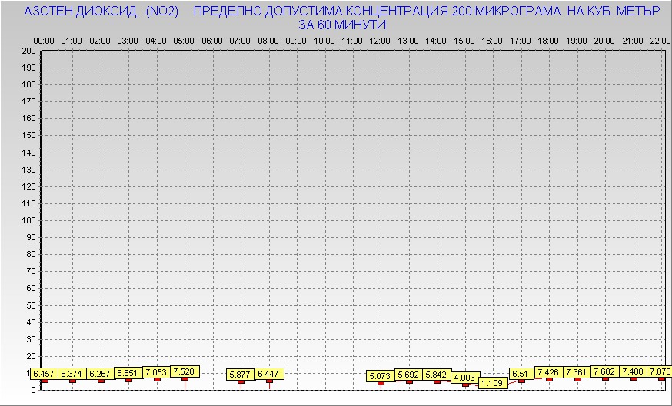The width and height of the screenshot is (672, 406).
Task: Select the 100 value on vertical axis
Action: (x=28, y=220)
